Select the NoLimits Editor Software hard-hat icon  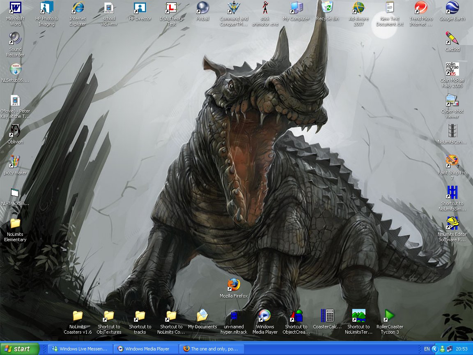(x=452, y=224)
